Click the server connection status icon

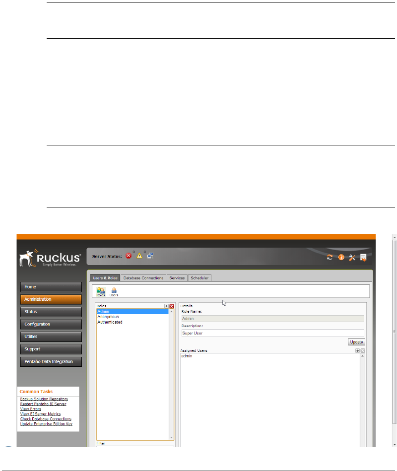(x=150, y=256)
